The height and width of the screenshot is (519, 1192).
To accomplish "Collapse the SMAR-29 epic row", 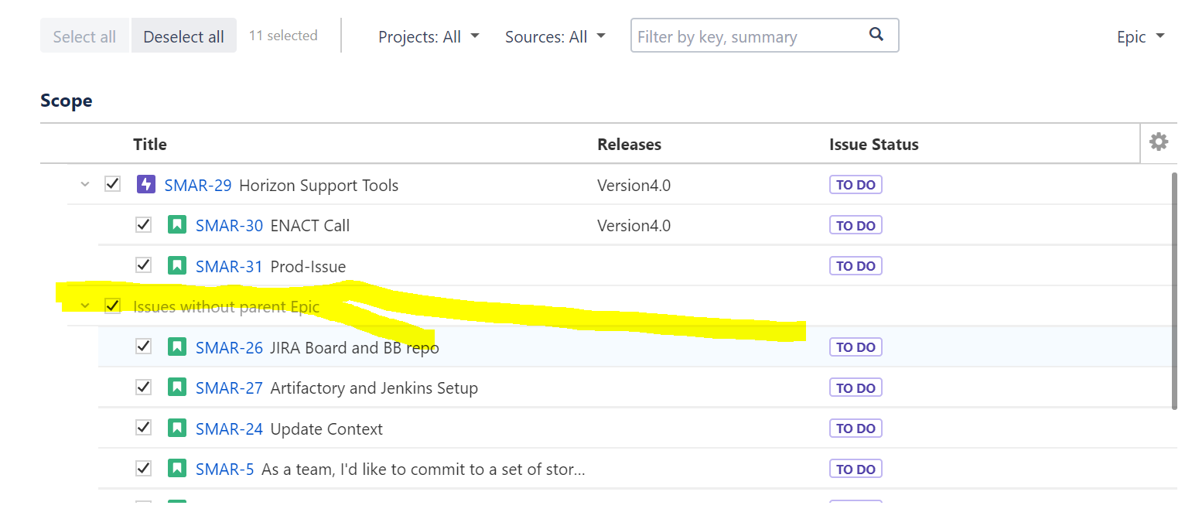I will click(x=85, y=184).
